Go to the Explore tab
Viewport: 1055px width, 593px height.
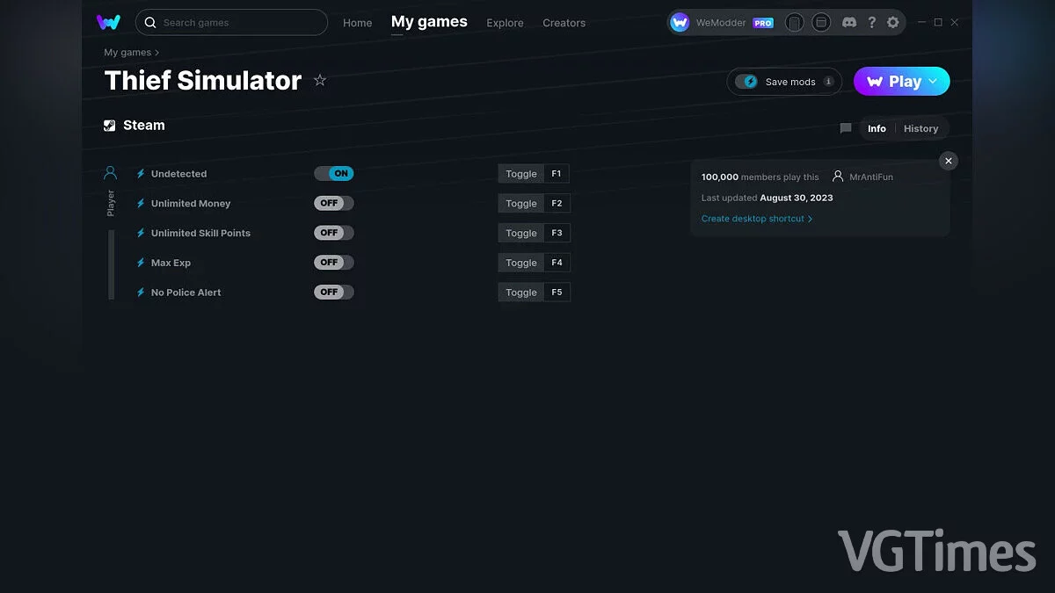[x=505, y=23]
